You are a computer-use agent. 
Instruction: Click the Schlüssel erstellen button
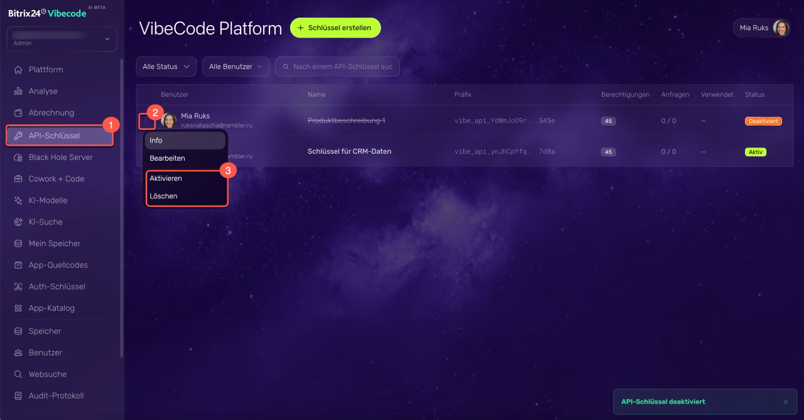[x=335, y=28]
